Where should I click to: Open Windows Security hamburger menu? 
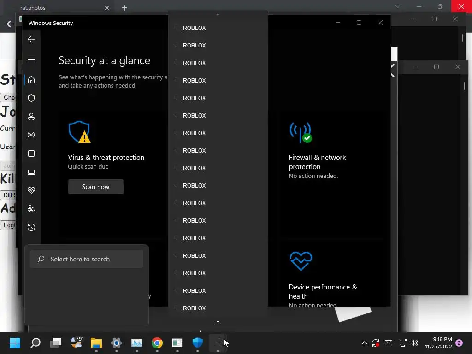[31, 58]
